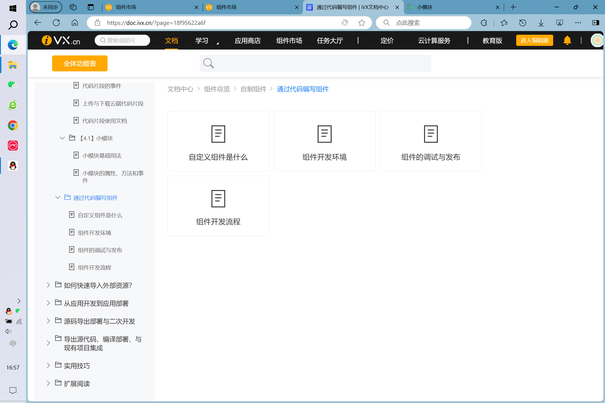Open WeChat from the taskbar
This screenshot has height=403, width=605.
click(x=13, y=85)
